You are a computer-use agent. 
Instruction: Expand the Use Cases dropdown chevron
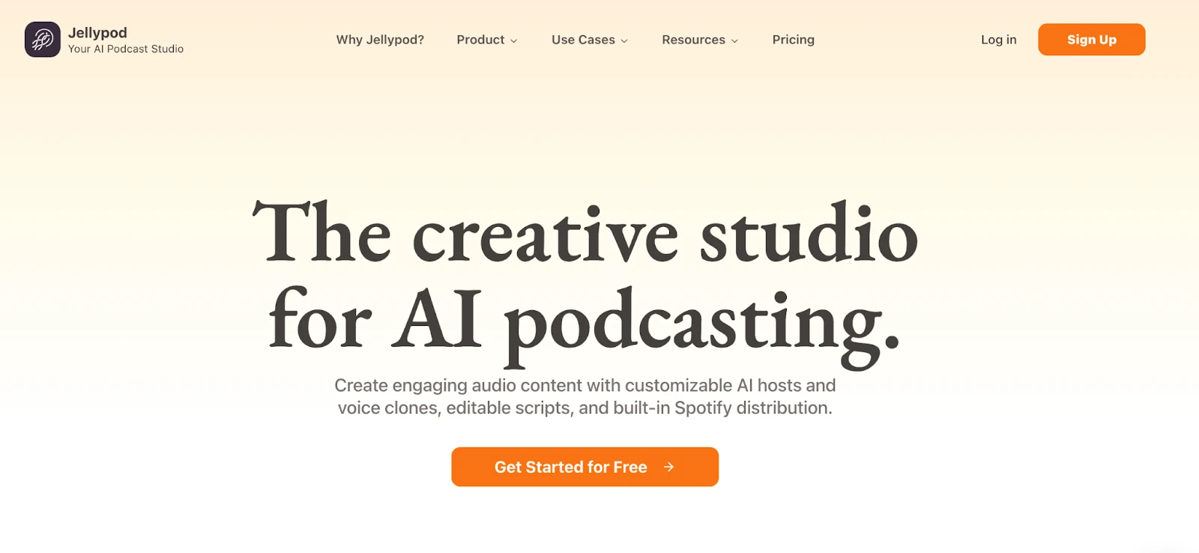624,40
